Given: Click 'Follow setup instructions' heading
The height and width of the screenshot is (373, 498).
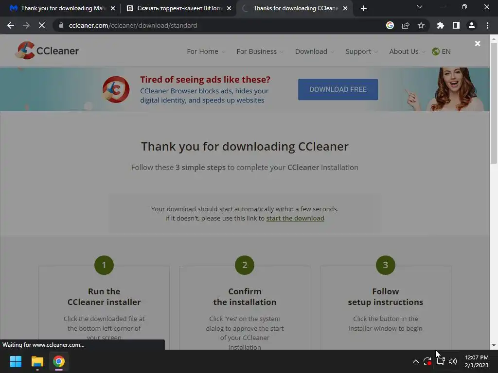Looking at the screenshot, I should pos(385,297).
